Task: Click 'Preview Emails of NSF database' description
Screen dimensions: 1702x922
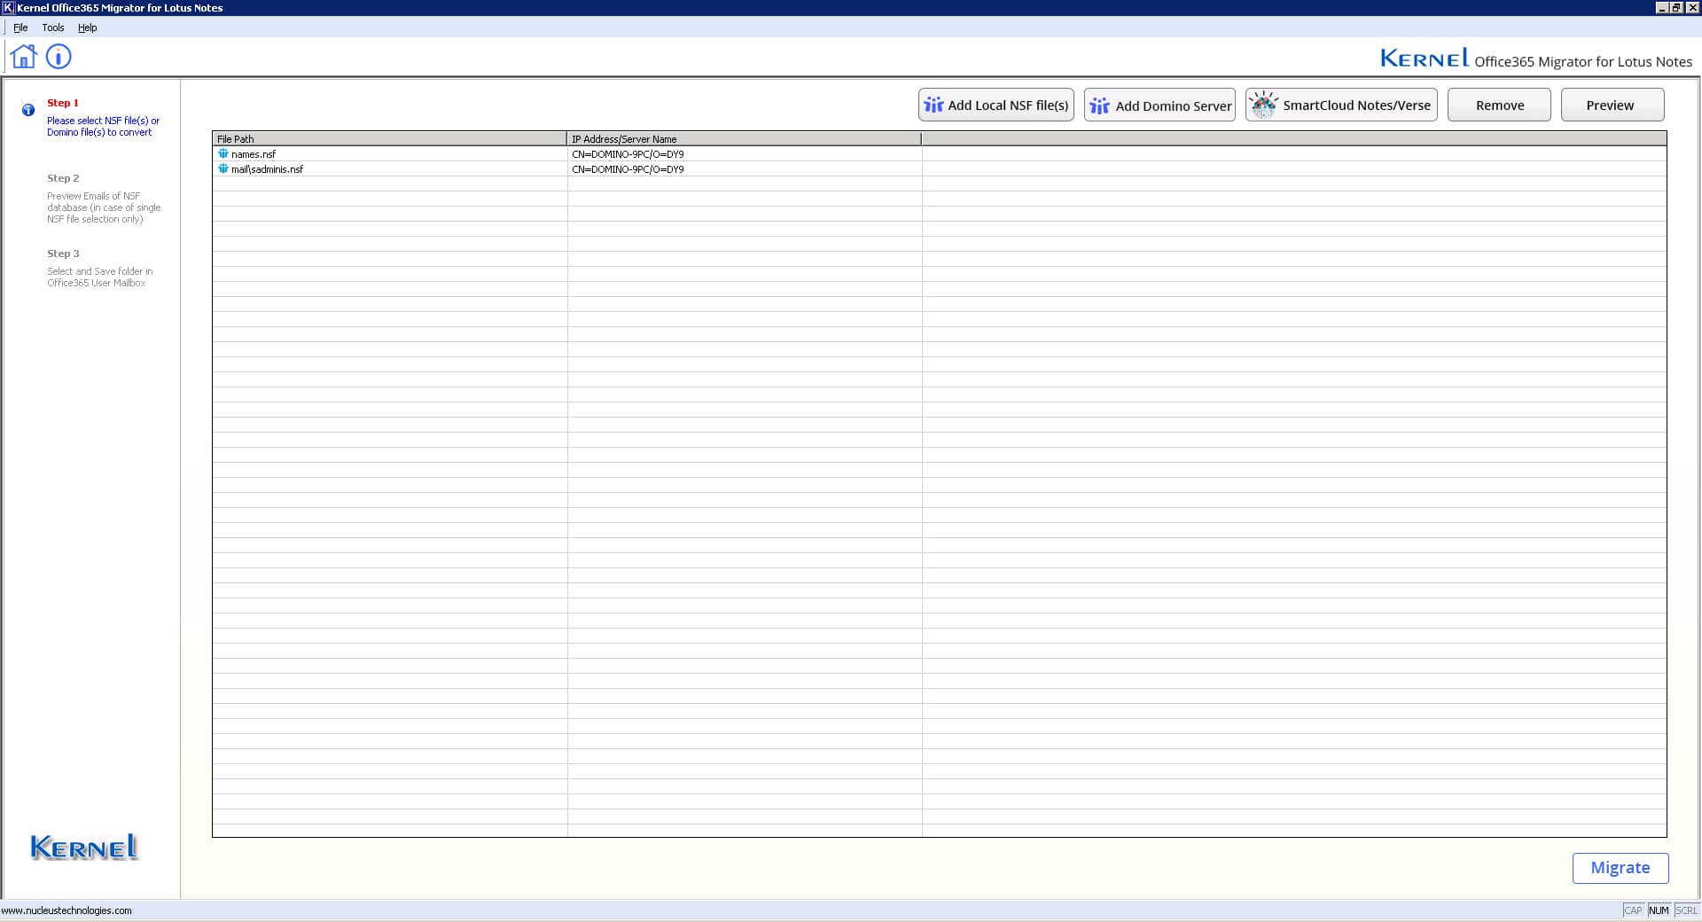Action: coord(104,207)
